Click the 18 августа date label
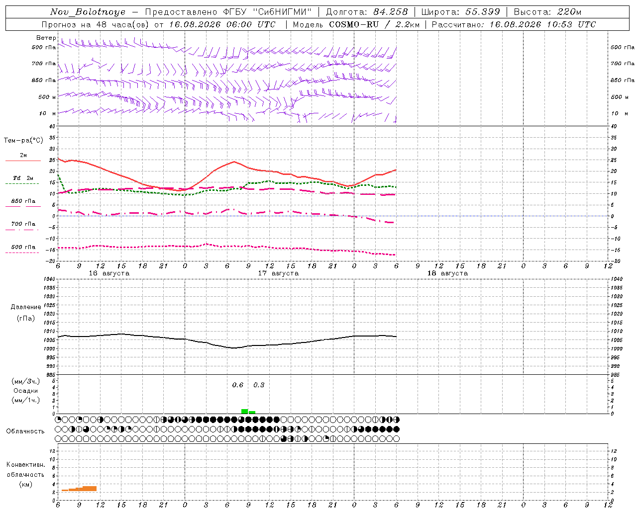Viewport: 637px width, 509px height. [x=447, y=273]
